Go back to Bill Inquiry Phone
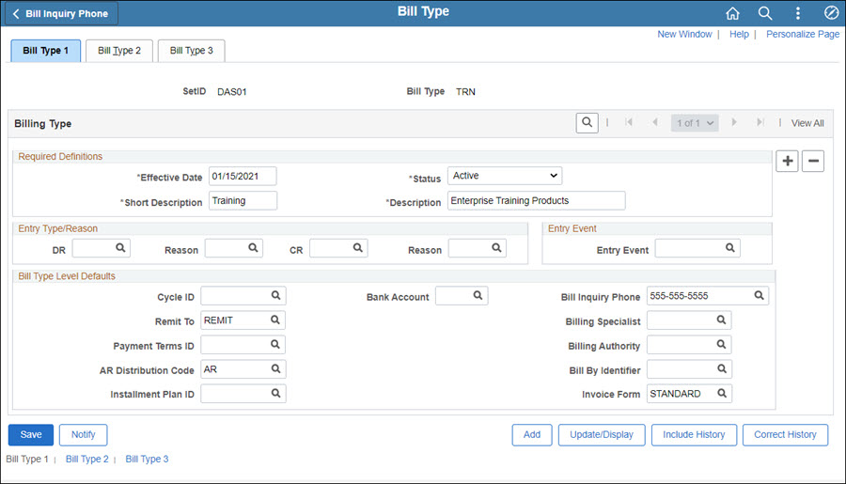 [x=61, y=14]
